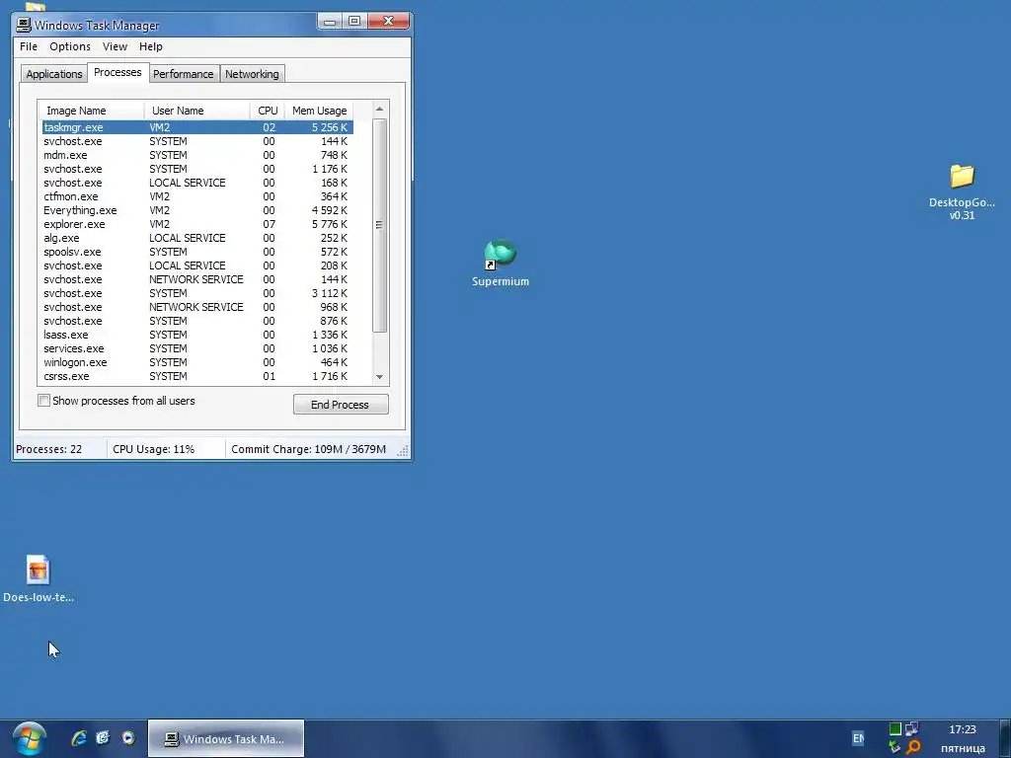Select the svchost.exe row using 208 K
The height and width of the screenshot is (758, 1011).
tap(197, 265)
